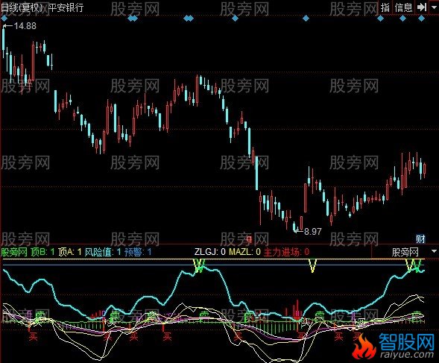Click the chart title 日线(复权) 平安银行
The width and height of the screenshot is (439, 363).
(x=42, y=7)
